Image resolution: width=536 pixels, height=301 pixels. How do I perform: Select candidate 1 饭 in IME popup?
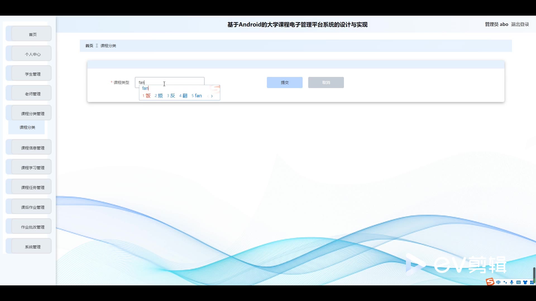click(x=147, y=96)
